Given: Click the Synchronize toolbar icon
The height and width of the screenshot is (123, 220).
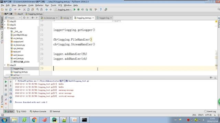Looking at the screenshot, I should click(10, 10).
